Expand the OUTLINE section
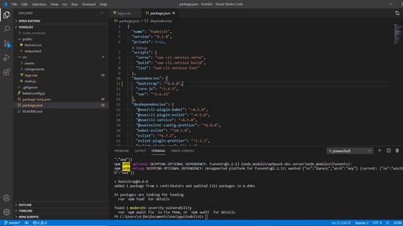Image resolution: width=403 pixels, height=226 pixels. (x=61, y=205)
